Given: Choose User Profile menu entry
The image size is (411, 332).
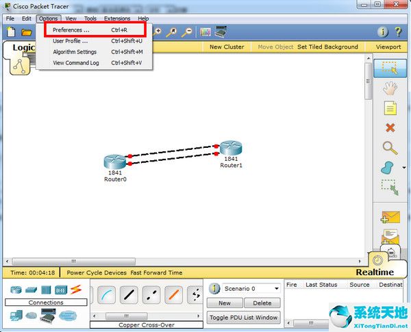Looking at the screenshot, I should (x=95, y=41).
